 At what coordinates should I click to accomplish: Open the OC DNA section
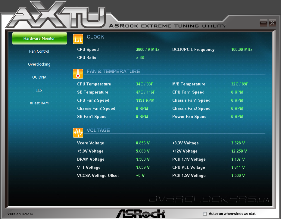point(39,77)
